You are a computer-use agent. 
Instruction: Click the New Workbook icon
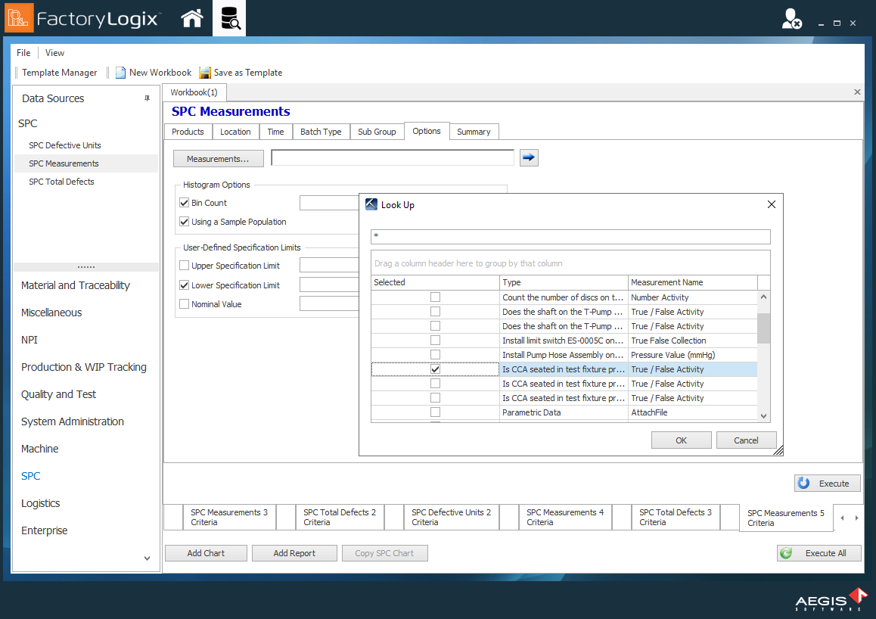point(120,72)
